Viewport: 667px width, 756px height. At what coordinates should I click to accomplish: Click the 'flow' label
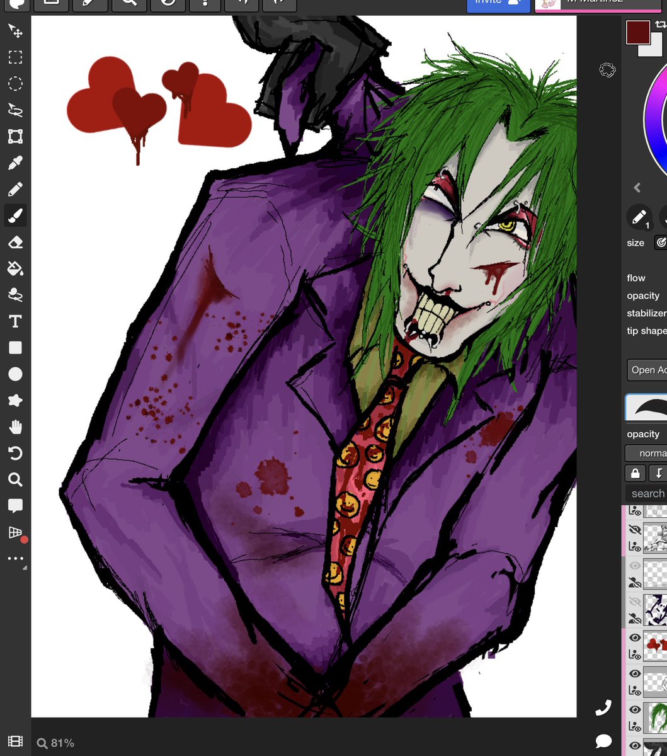click(x=636, y=278)
